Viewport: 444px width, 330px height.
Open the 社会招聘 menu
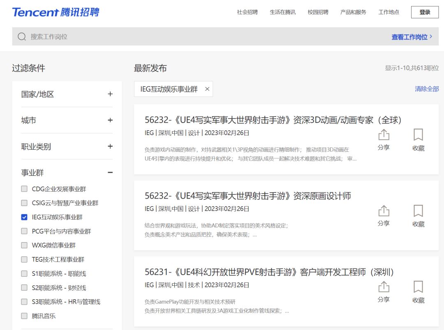pos(247,12)
